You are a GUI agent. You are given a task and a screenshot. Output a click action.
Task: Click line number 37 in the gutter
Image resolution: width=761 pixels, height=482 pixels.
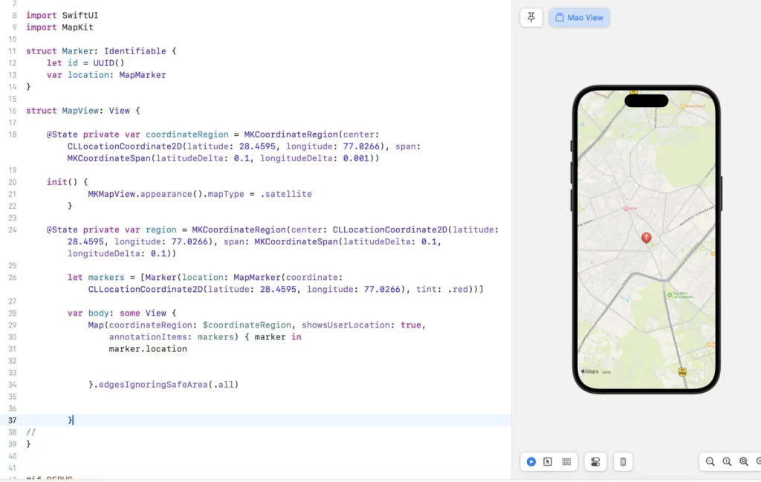click(x=12, y=420)
